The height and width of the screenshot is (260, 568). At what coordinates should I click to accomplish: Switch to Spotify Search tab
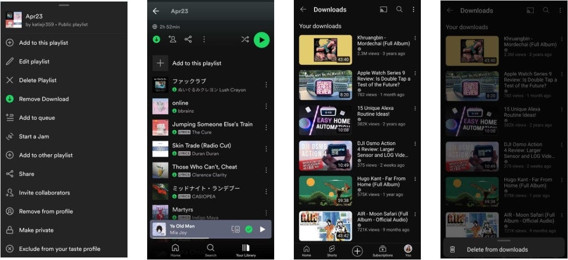[x=211, y=250]
